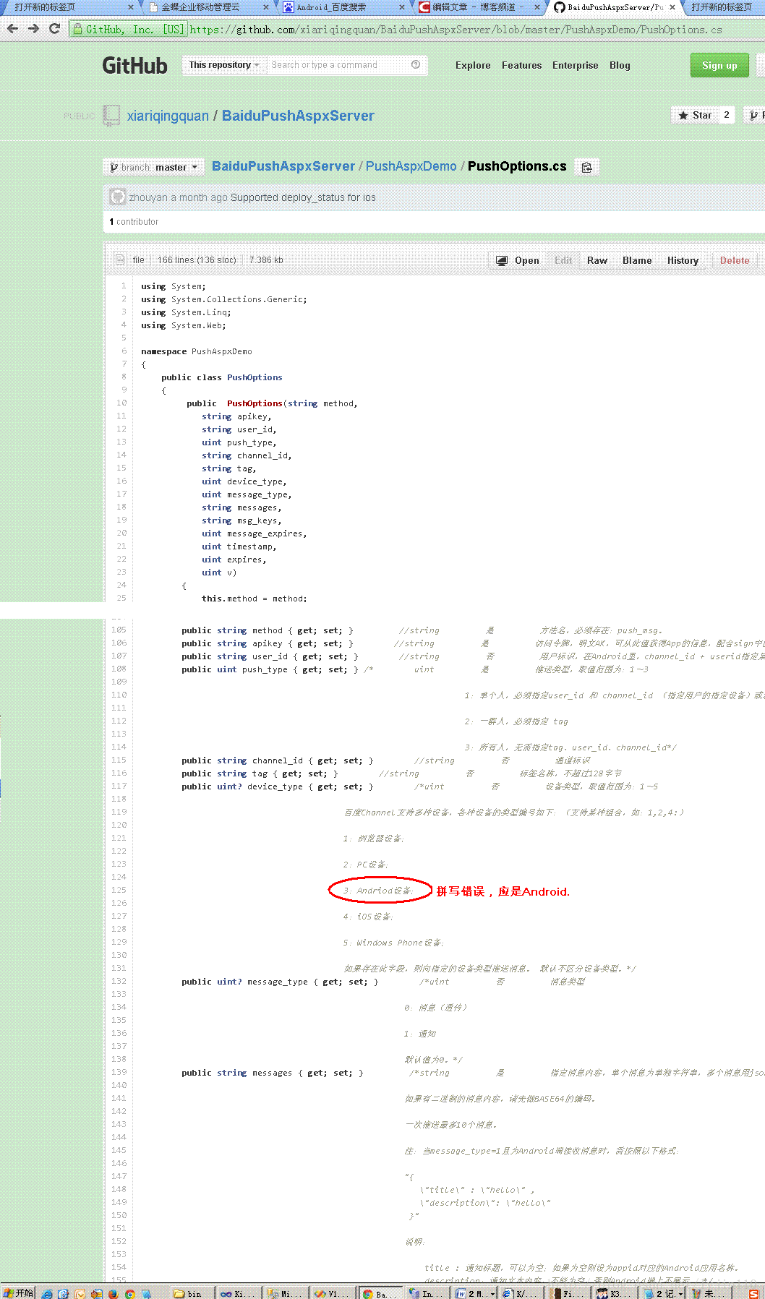Image resolution: width=765 pixels, height=1299 pixels.
Task: Open the Firefox quick launch icon
Action: 113,1293
